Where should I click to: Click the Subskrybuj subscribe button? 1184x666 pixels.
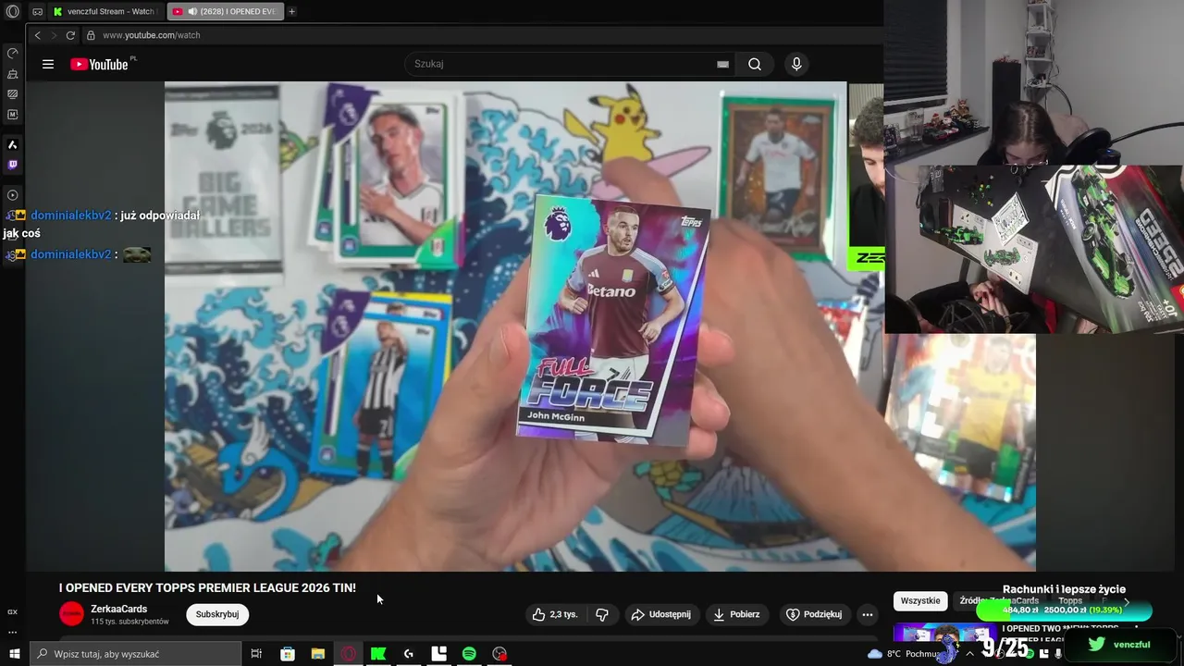217,614
